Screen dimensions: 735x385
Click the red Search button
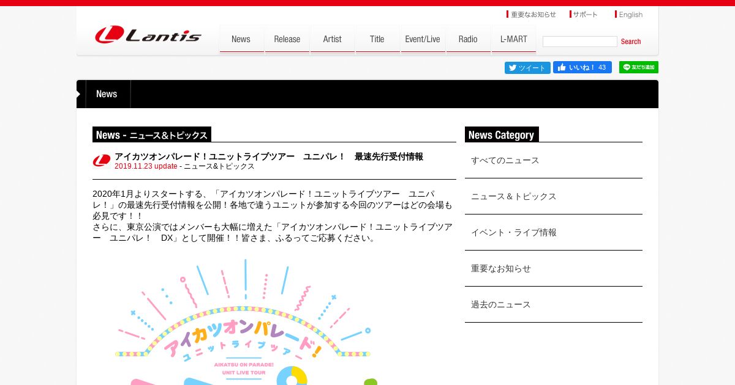tap(631, 42)
